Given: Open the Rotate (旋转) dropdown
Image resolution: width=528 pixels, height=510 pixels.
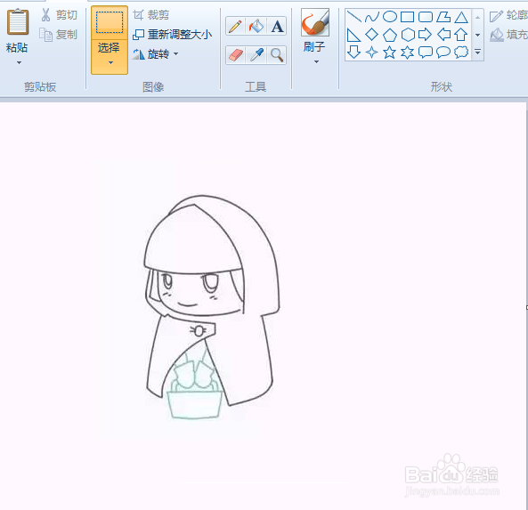Looking at the screenshot, I should click(x=155, y=54).
